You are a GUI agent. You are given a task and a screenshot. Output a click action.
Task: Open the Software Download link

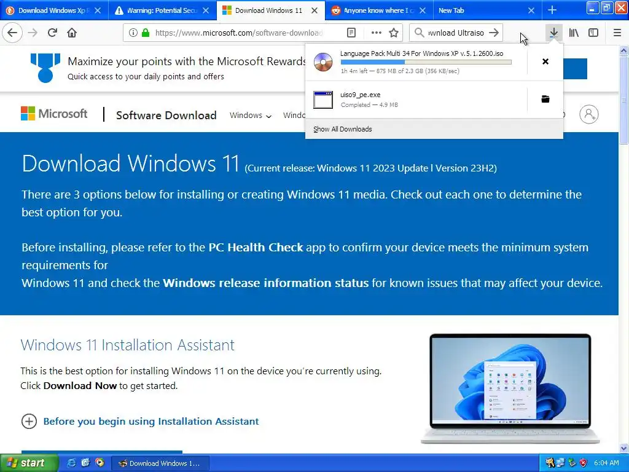[x=166, y=115]
